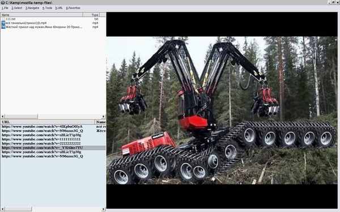Click the URL list scrollbar's left arrow
Viewport: 340px width, 212px height.
pos(3,209)
